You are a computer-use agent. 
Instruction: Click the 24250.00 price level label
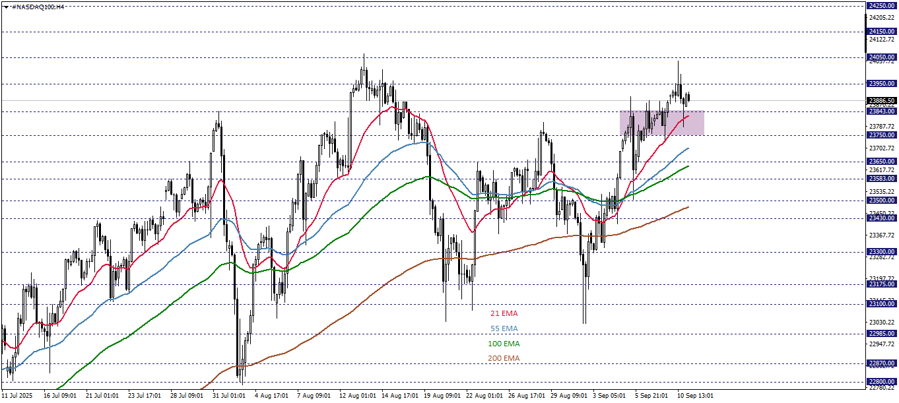pos(882,5)
